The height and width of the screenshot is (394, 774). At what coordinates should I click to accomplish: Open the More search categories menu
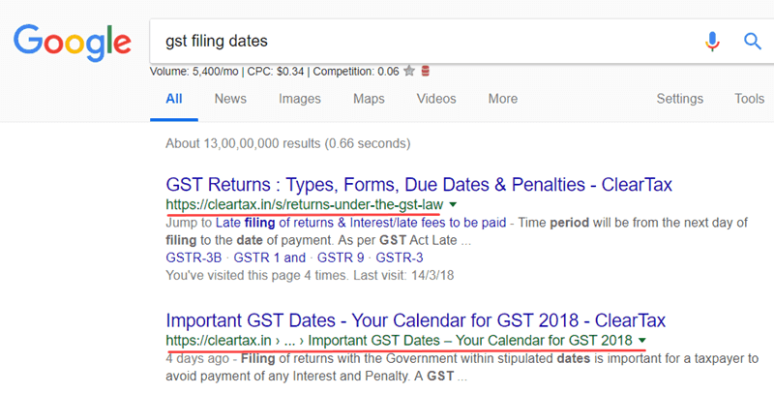pyautogui.click(x=502, y=99)
